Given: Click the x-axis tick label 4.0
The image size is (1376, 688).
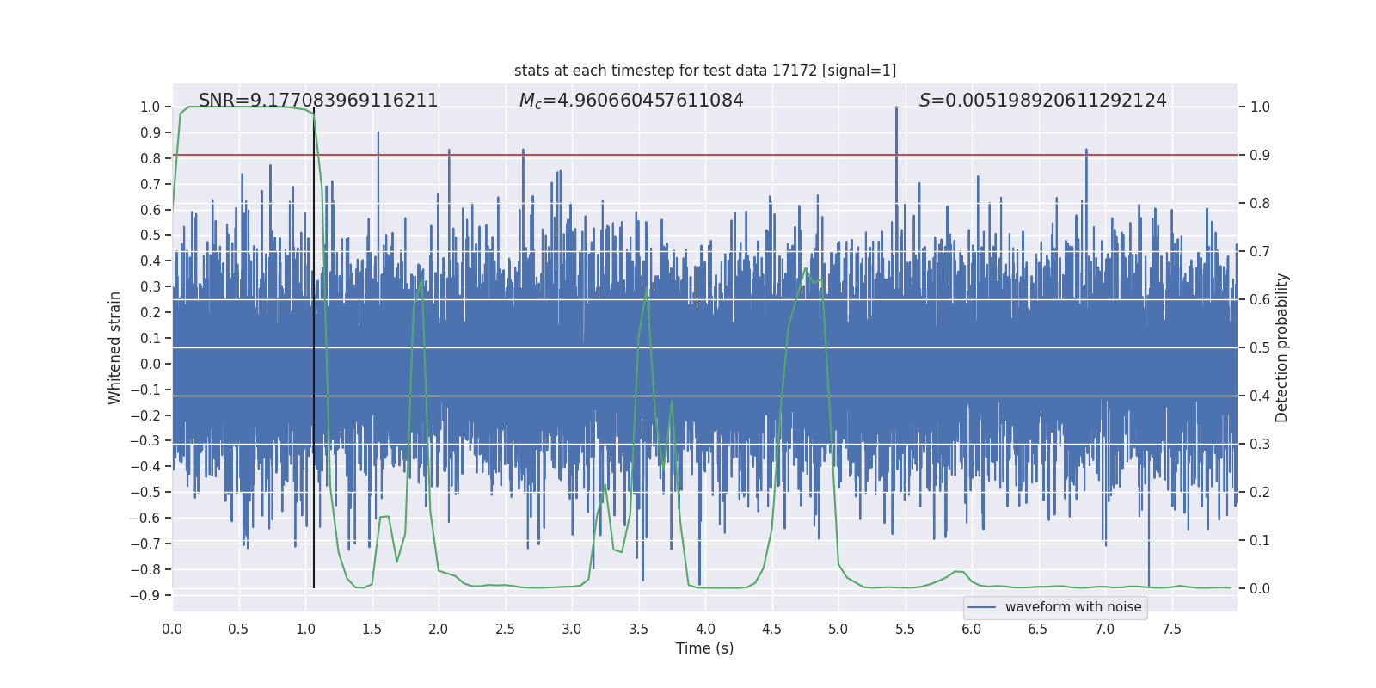Looking at the screenshot, I should point(705,629).
